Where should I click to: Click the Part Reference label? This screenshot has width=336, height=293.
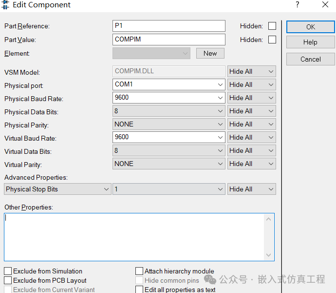27,26
